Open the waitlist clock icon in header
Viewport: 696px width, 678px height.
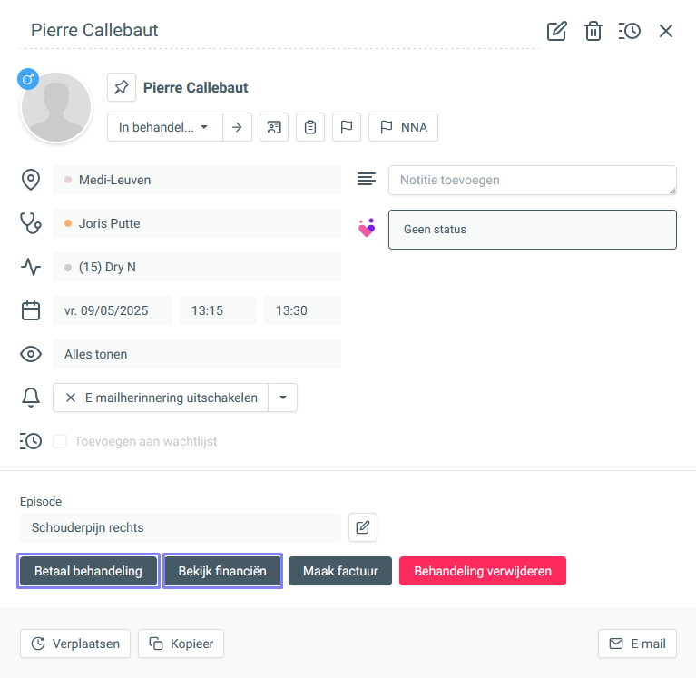tap(630, 31)
